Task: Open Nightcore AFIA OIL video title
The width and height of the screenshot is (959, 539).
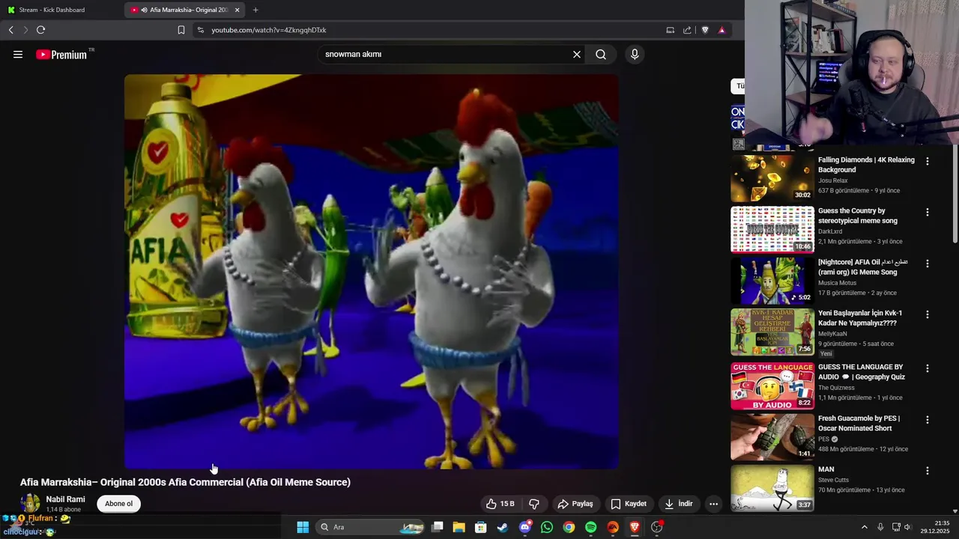Action: 862,267
